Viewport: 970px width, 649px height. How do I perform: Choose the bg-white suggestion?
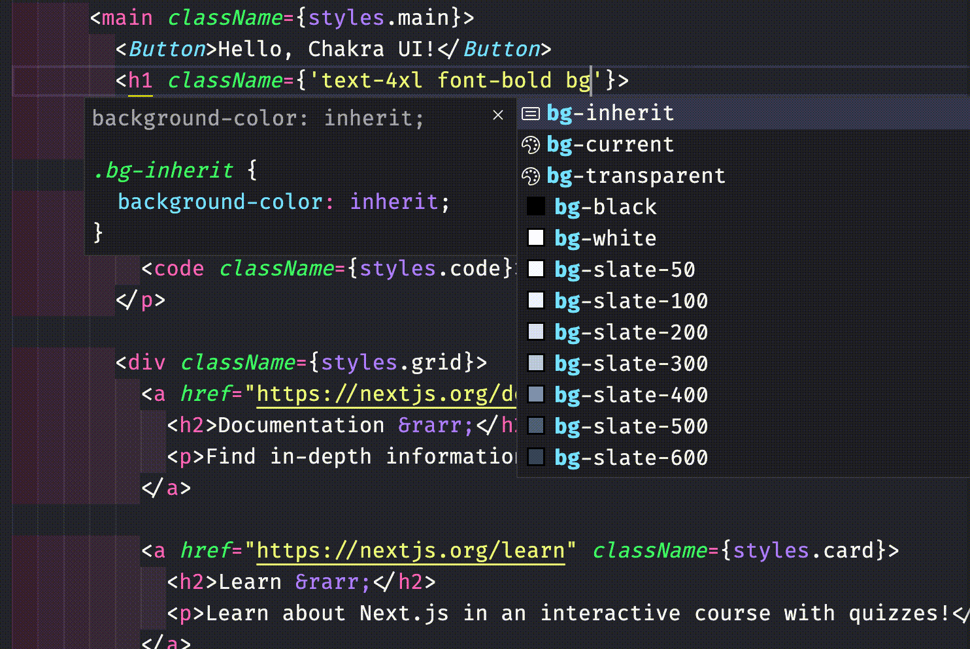click(x=743, y=238)
